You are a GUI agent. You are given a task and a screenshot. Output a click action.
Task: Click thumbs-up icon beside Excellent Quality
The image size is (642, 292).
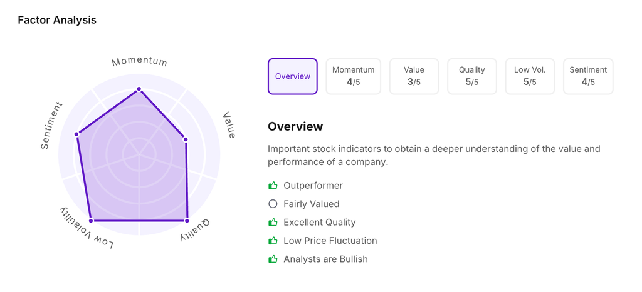(x=273, y=223)
